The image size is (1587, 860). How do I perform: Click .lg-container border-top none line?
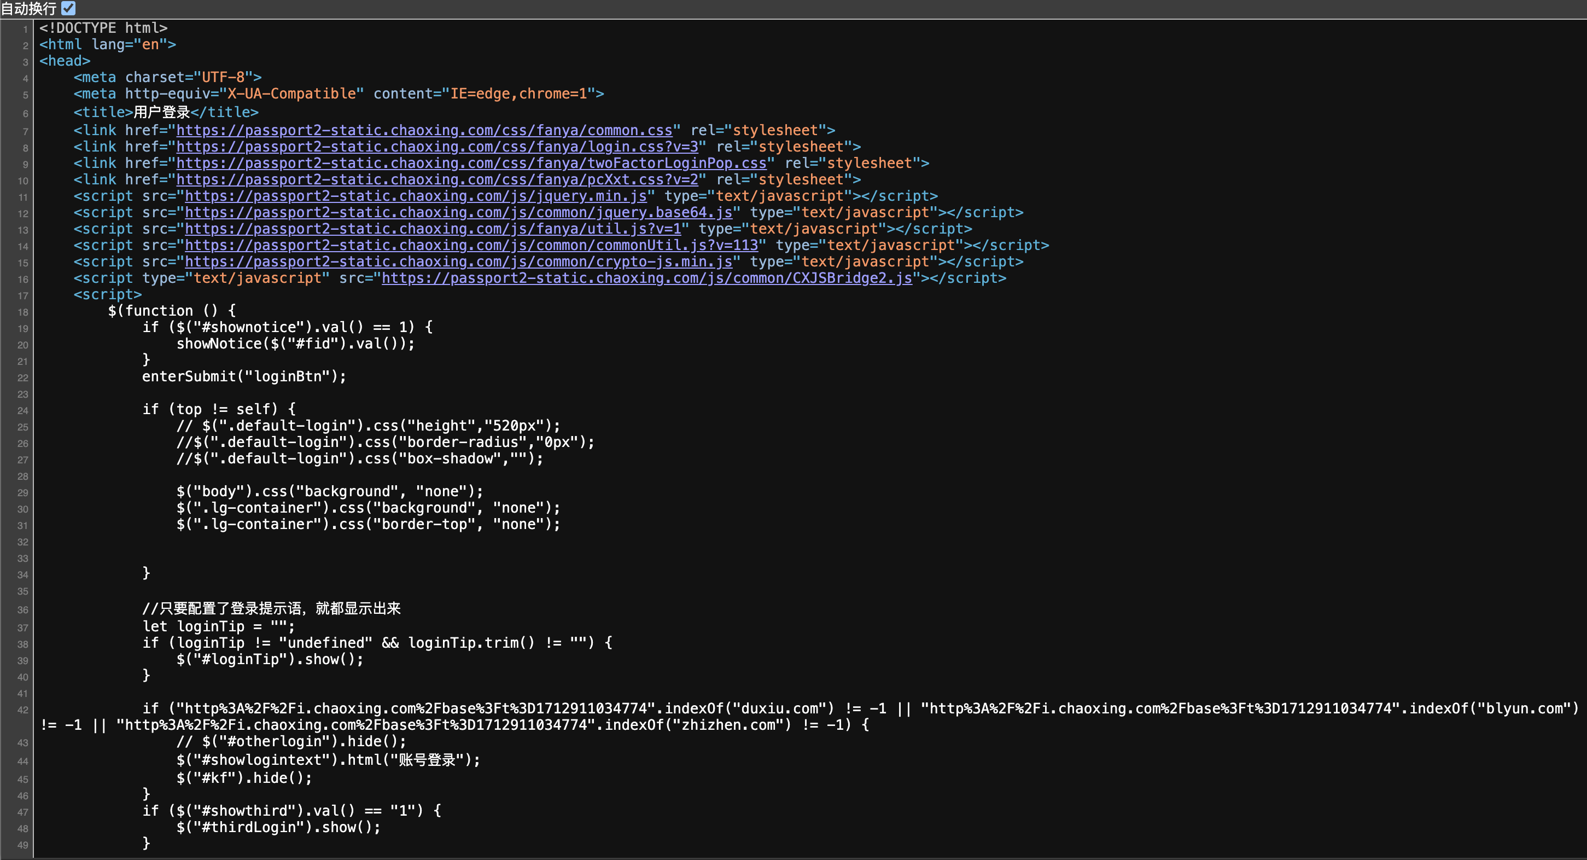tap(369, 525)
